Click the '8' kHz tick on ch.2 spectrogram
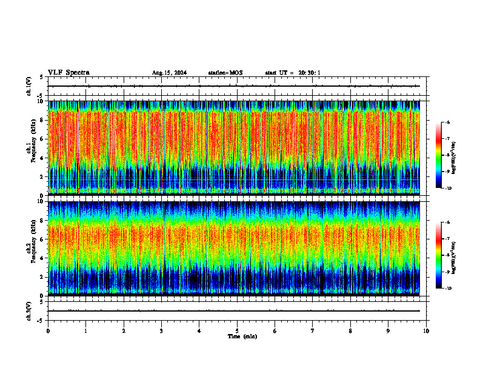 pyautogui.click(x=42, y=221)
